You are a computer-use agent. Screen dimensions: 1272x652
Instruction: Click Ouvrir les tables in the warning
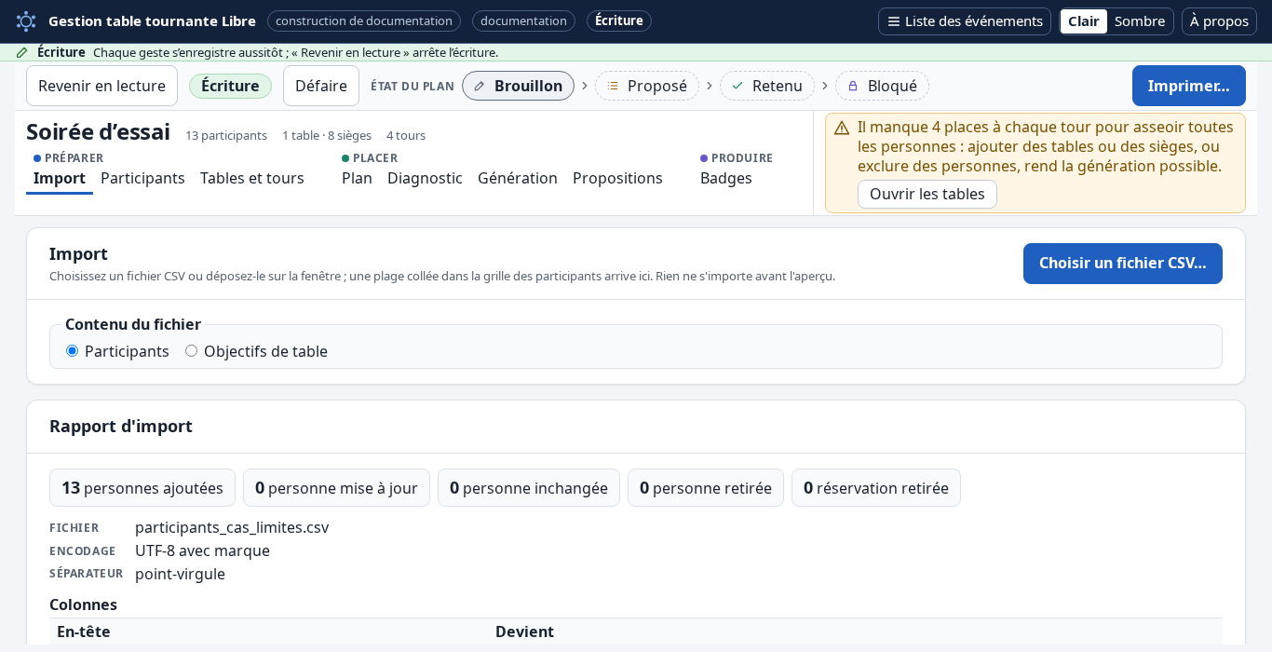coord(927,194)
